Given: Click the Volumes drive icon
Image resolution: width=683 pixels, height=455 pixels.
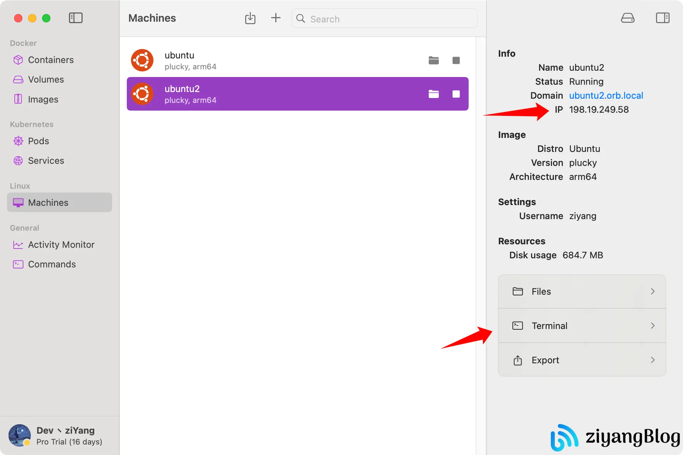Looking at the screenshot, I should (x=18, y=79).
